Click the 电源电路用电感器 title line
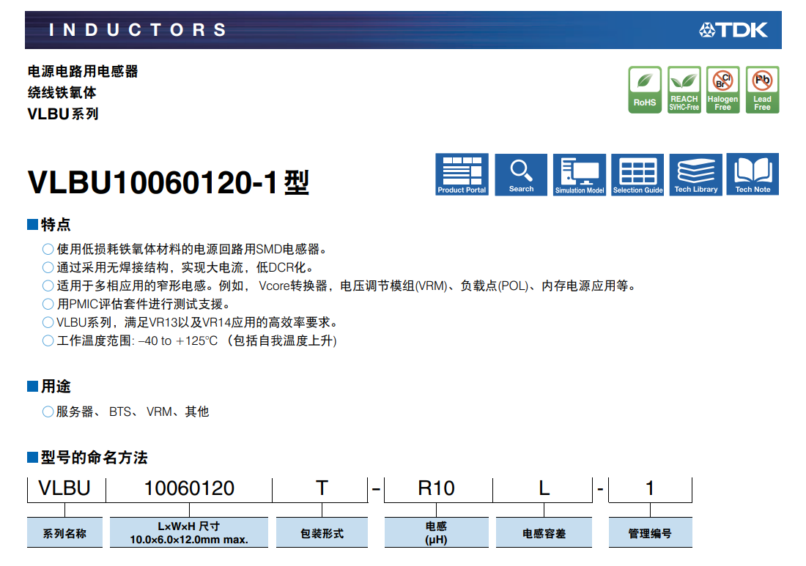 click(83, 72)
